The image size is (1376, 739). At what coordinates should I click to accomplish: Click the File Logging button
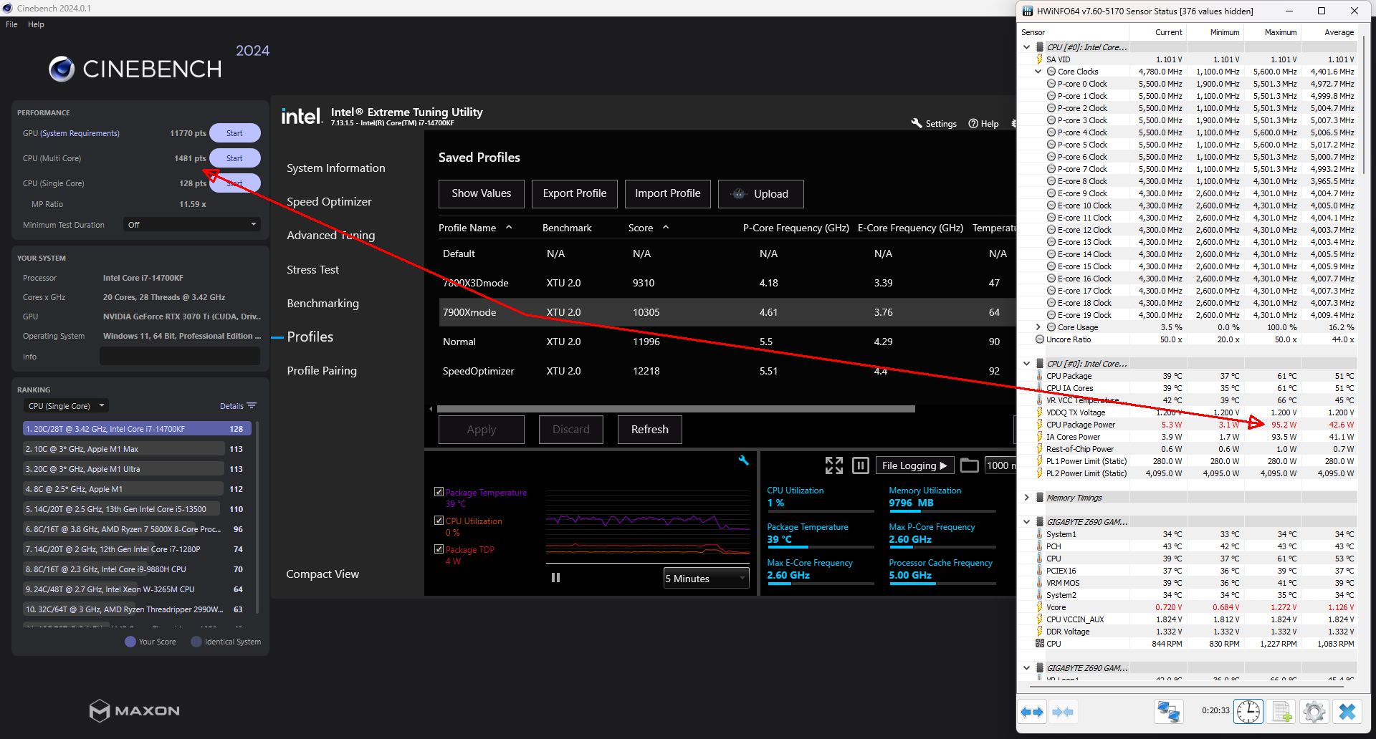pyautogui.click(x=914, y=465)
